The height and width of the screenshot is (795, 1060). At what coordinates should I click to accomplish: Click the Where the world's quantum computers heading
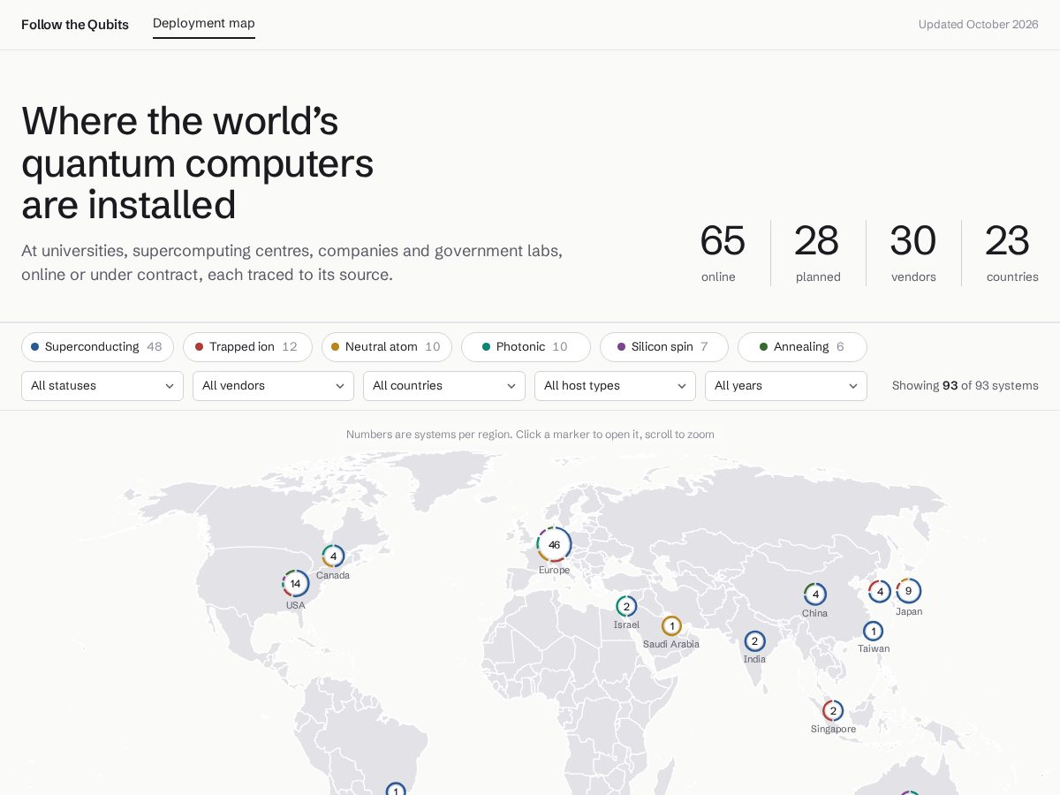point(198,163)
